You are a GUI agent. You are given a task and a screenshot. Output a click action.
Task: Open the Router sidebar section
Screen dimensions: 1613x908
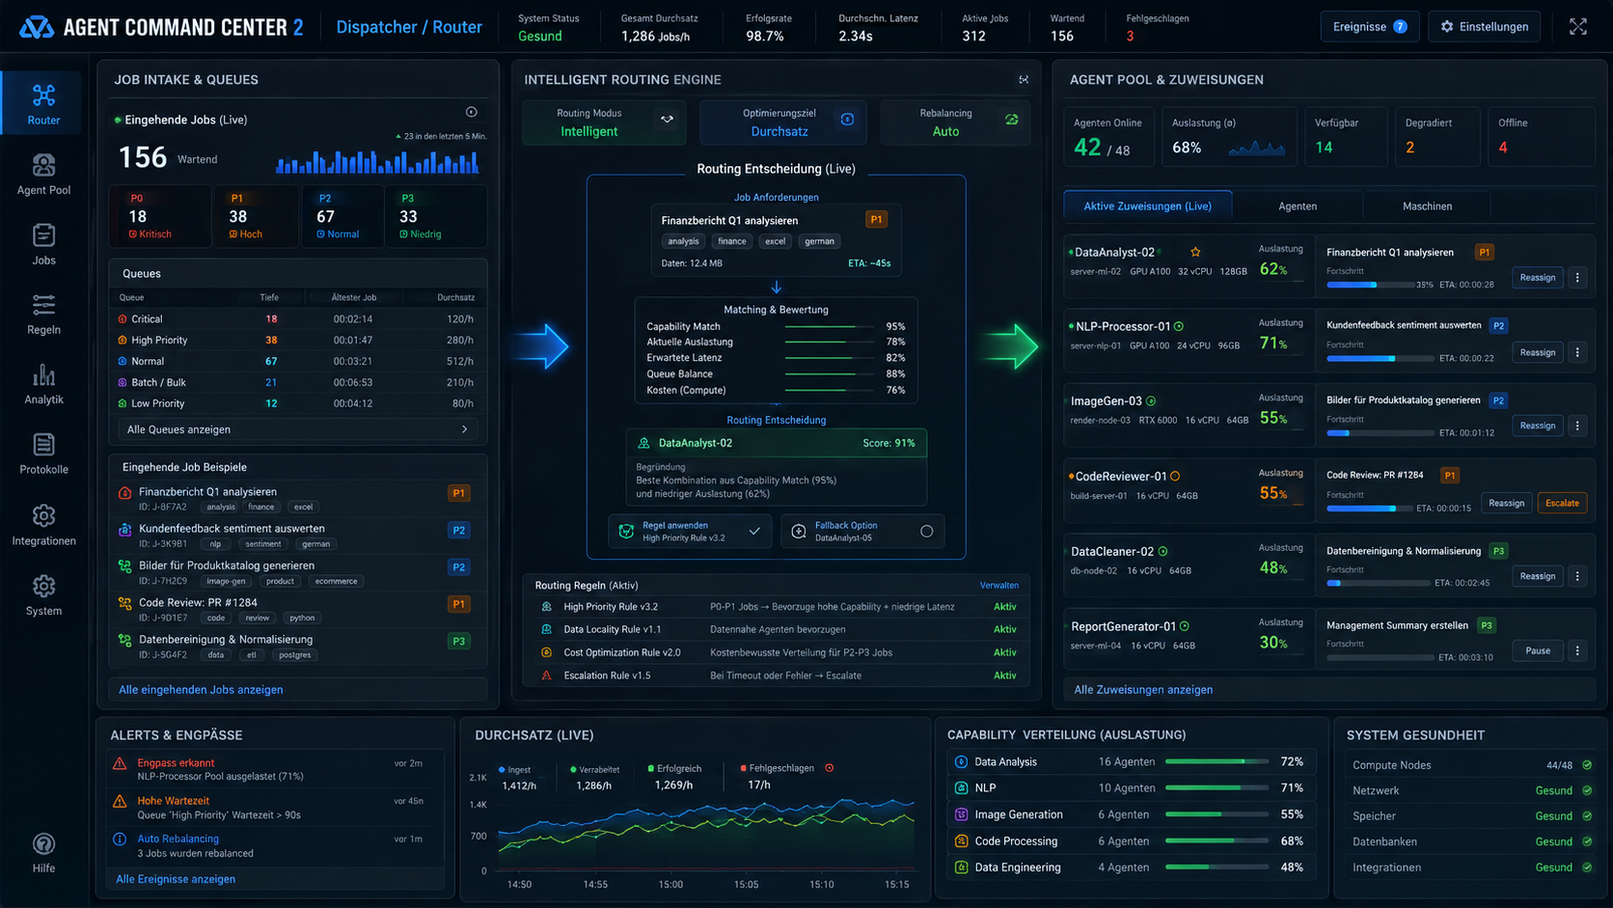tap(43, 104)
